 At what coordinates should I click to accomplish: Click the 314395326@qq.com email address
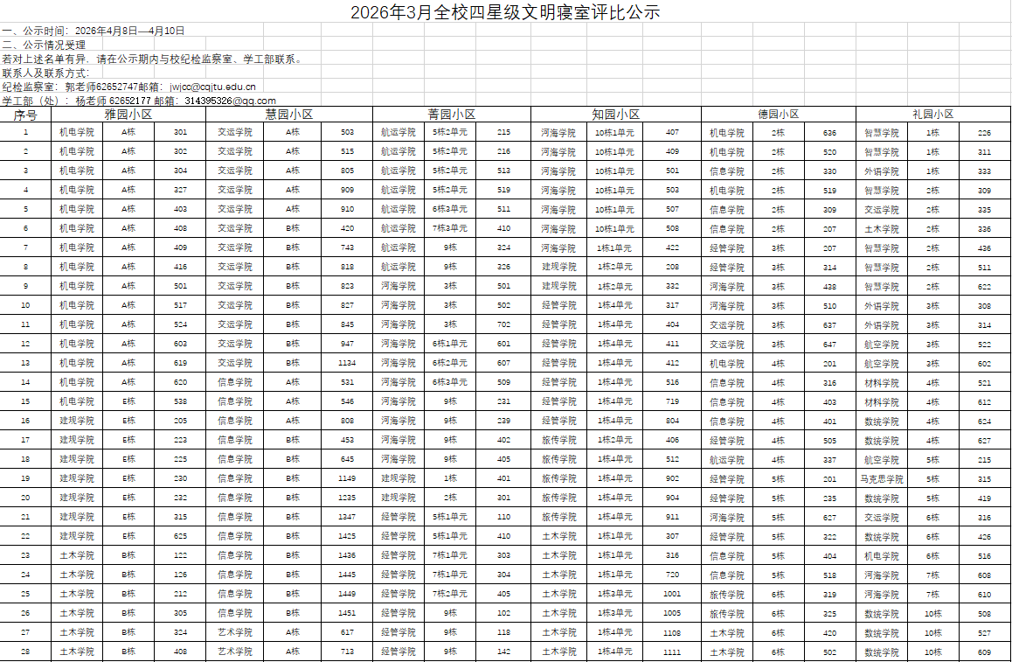pos(230,101)
